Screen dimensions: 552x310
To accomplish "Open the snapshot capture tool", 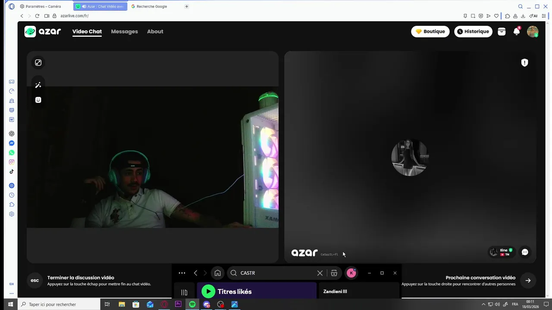I will [473, 16].
